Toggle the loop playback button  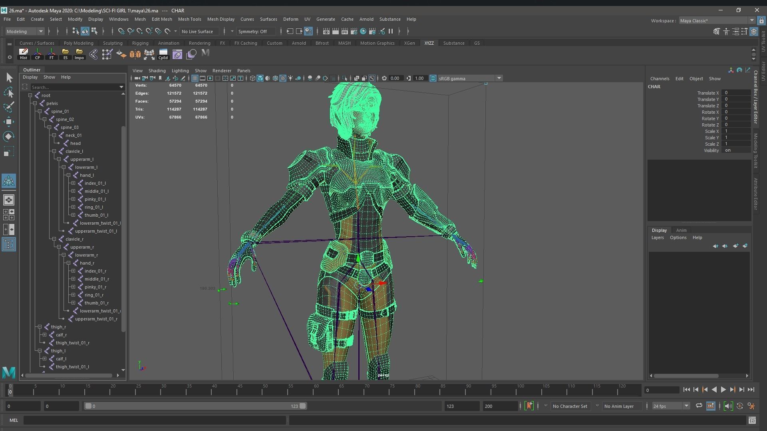point(699,406)
